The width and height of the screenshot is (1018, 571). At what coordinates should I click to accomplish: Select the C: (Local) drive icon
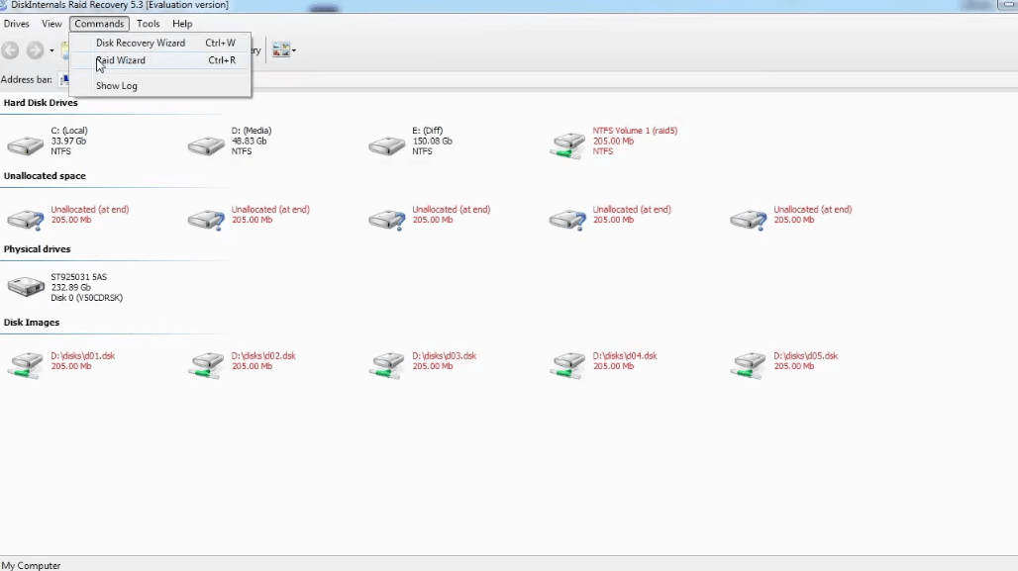(26, 145)
